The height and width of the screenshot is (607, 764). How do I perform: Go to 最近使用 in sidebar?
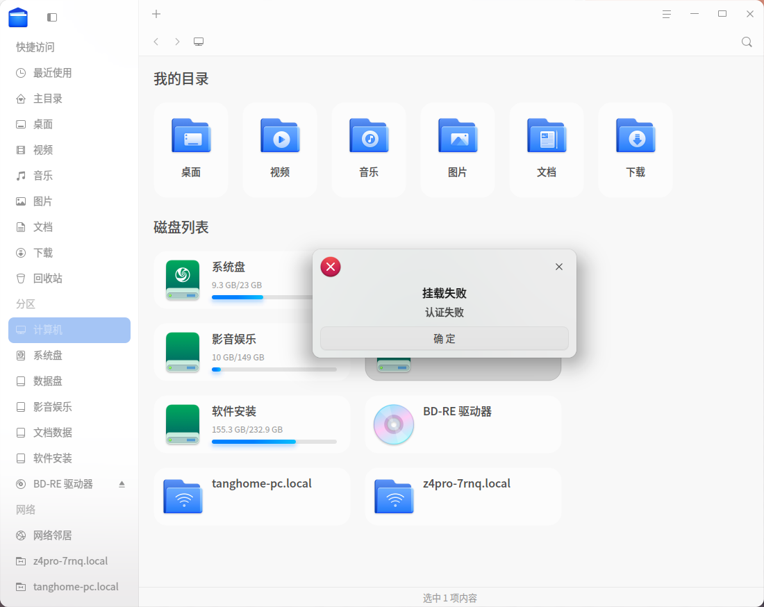(69, 73)
